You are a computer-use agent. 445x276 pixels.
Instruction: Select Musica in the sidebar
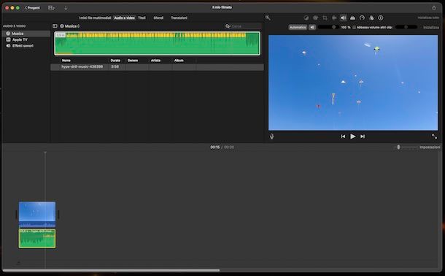[x=26, y=34]
